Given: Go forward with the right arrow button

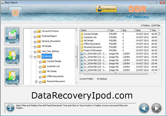Looking at the screenshot, I should pyautogui.click(x=156, y=108).
